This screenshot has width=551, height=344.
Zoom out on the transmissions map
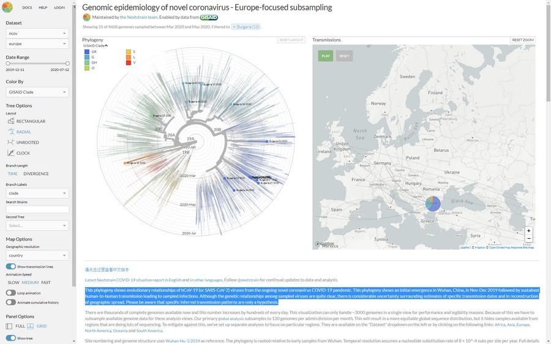click(x=528, y=238)
